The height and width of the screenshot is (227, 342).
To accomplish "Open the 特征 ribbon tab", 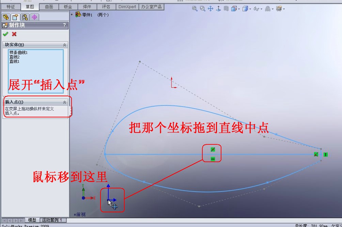I will [11, 7].
